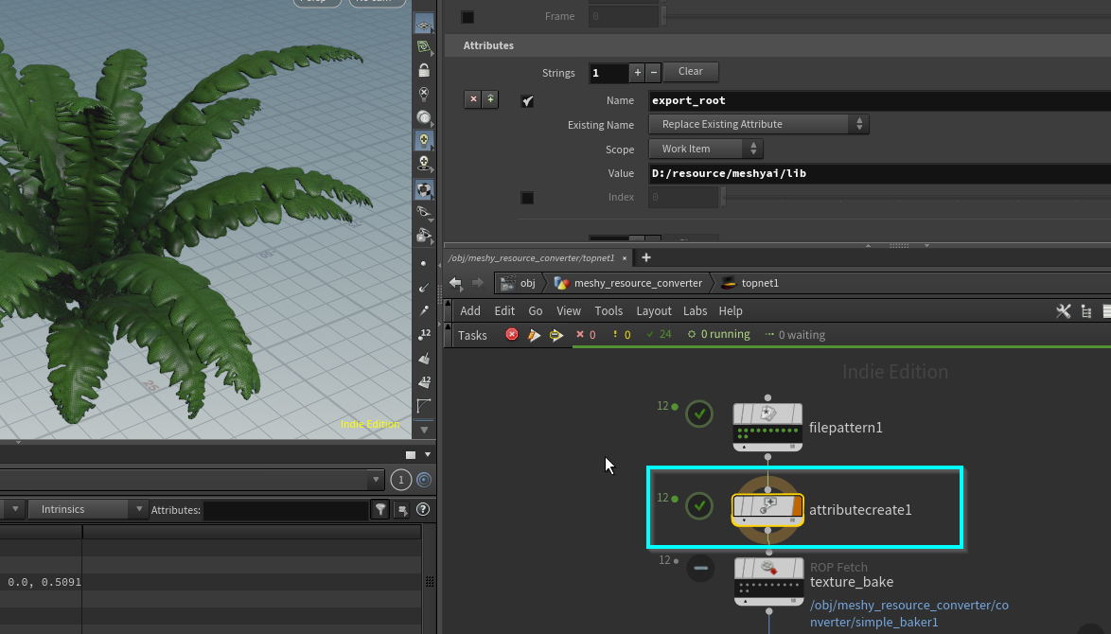
Task: Cancel the cook with red stop icon
Action: (512, 334)
